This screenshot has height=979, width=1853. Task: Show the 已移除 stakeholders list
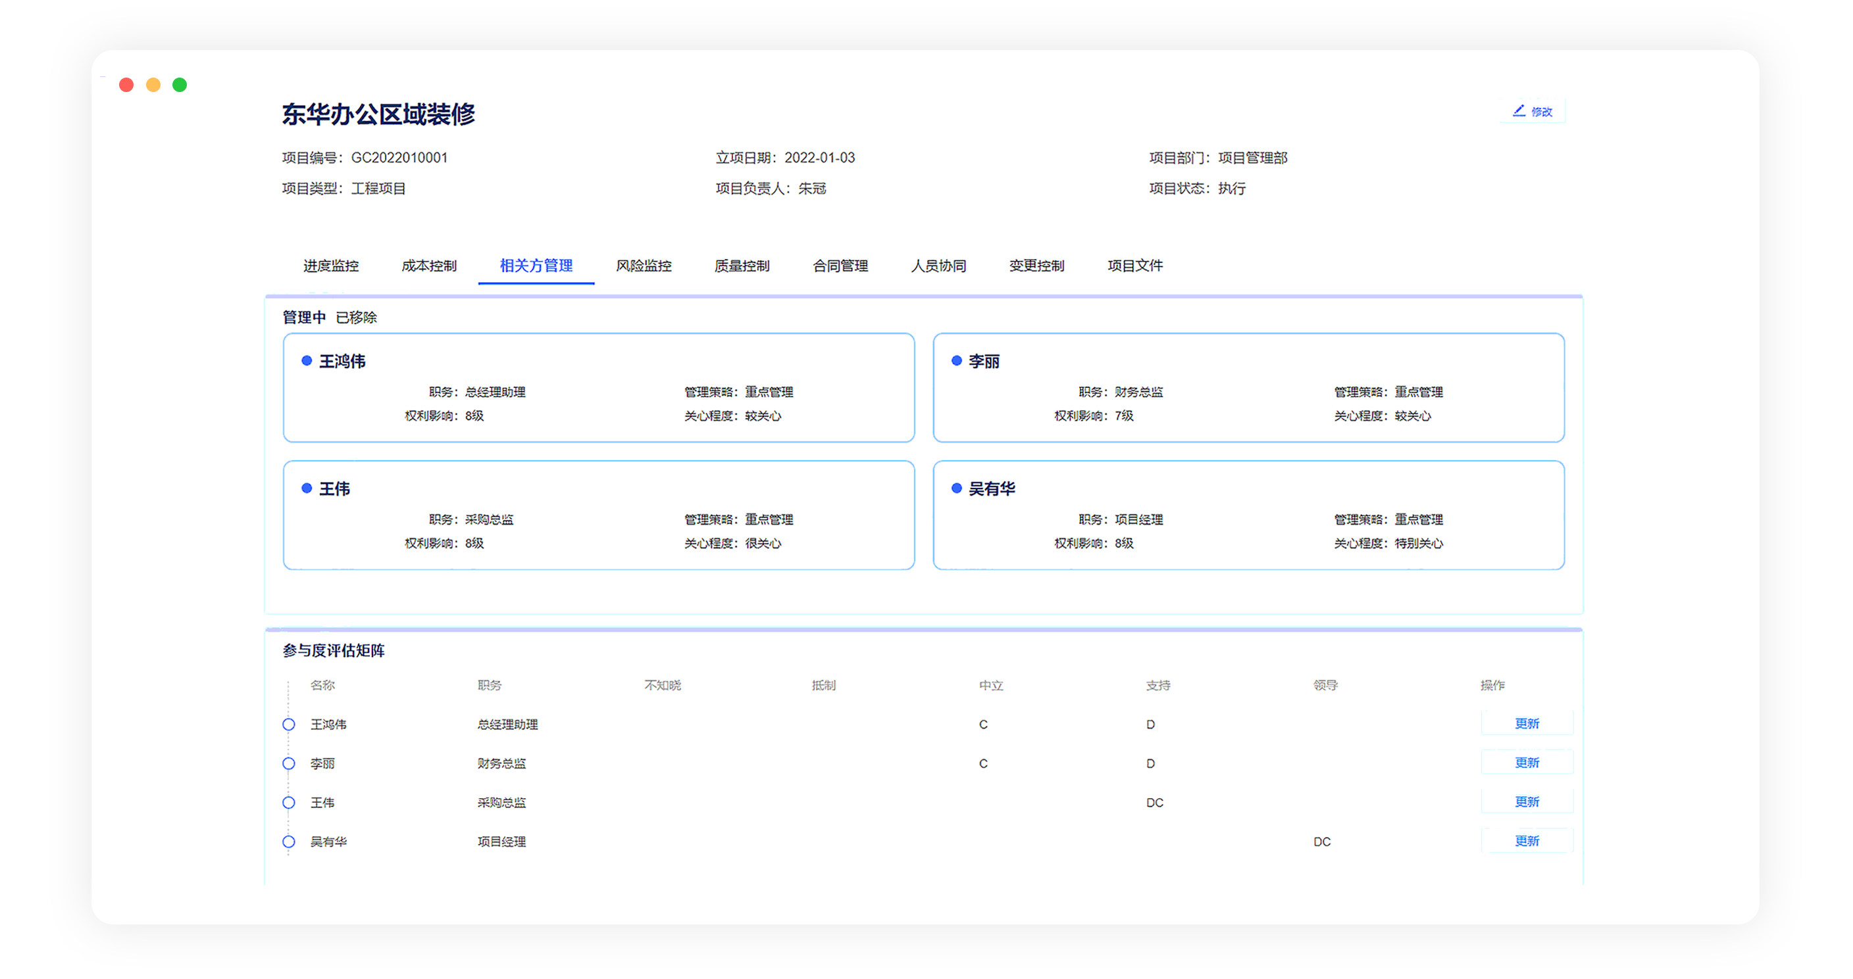tap(356, 318)
